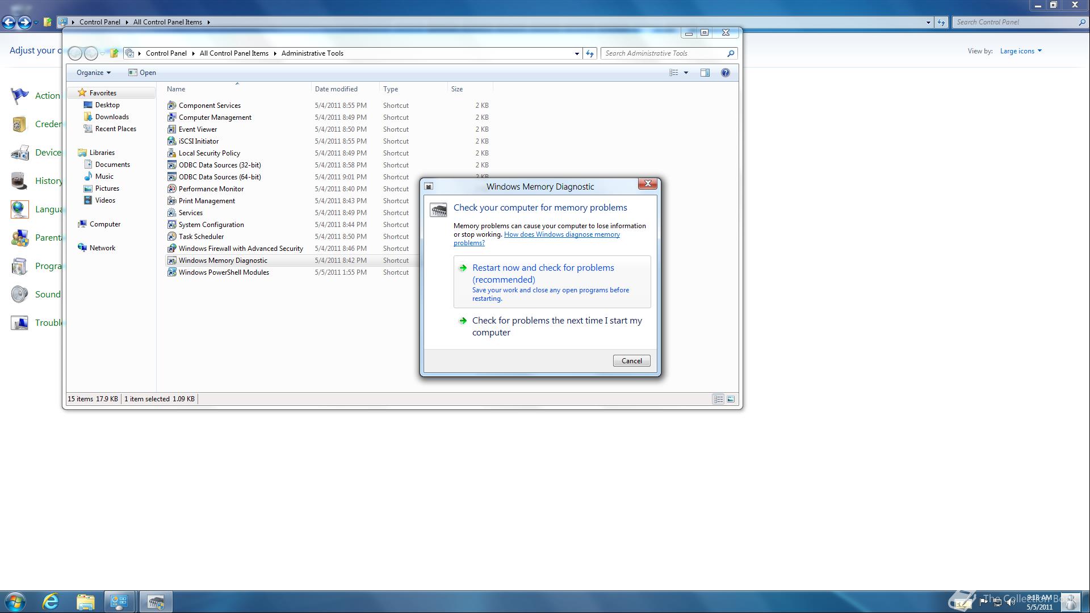Open View by Large icons dropdown
Image resolution: width=1090 pixels, height=613 pixels.
[1021, 51]
